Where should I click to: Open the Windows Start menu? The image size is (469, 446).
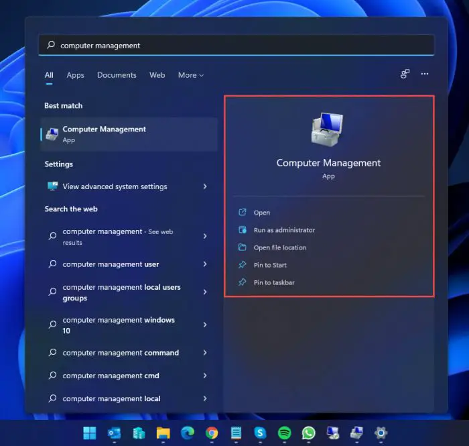(90, 433)
